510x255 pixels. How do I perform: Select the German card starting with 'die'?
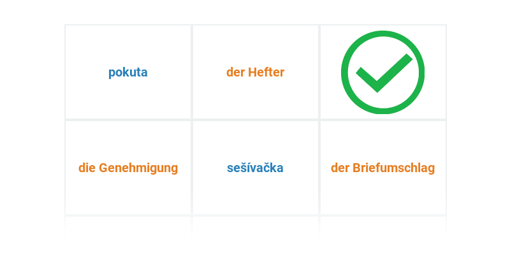coord(128,168)
